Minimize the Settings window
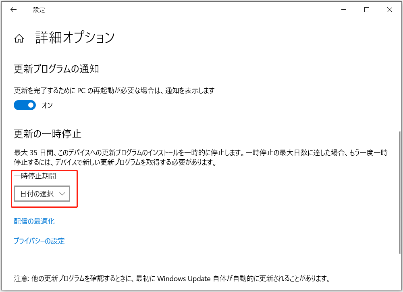Viewport: 403px width, 292px height. pyautogui.click(x=343, y=9)
